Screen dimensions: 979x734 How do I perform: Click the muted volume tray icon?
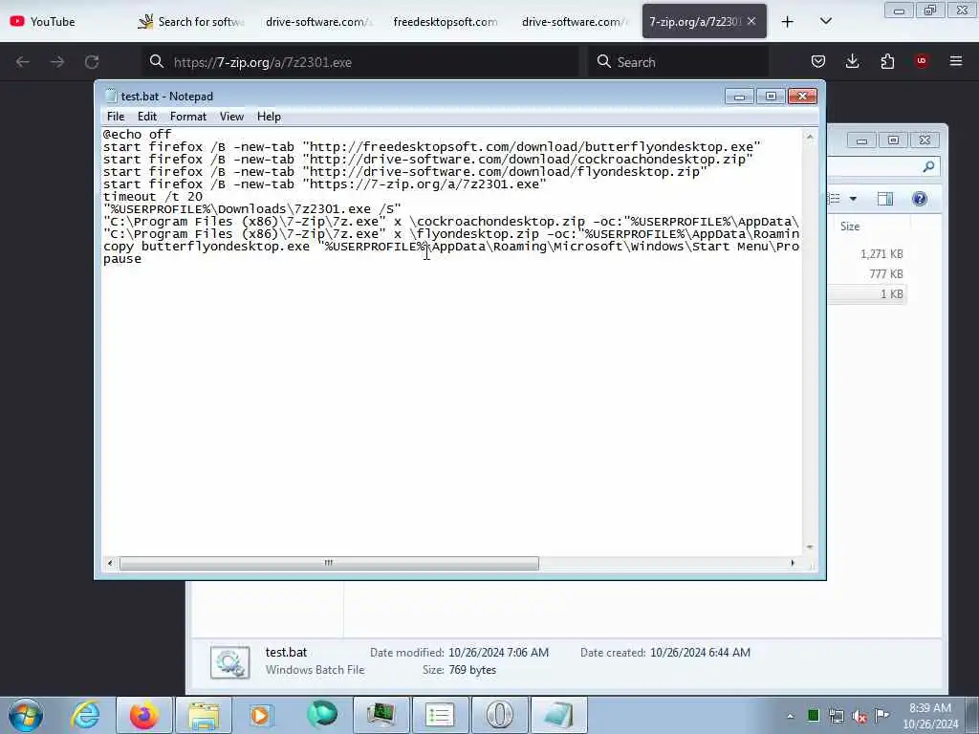click(x=859, y=716)
